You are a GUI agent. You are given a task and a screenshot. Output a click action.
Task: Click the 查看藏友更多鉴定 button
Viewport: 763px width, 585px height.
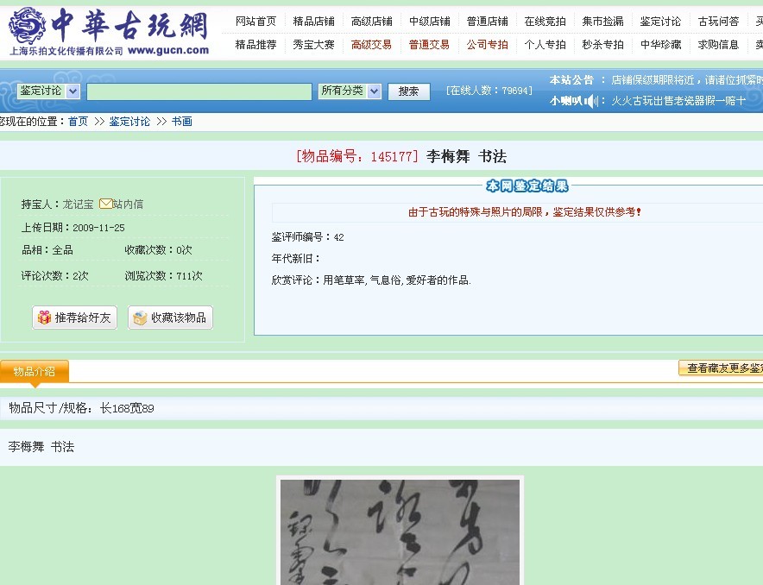point(721,368)
